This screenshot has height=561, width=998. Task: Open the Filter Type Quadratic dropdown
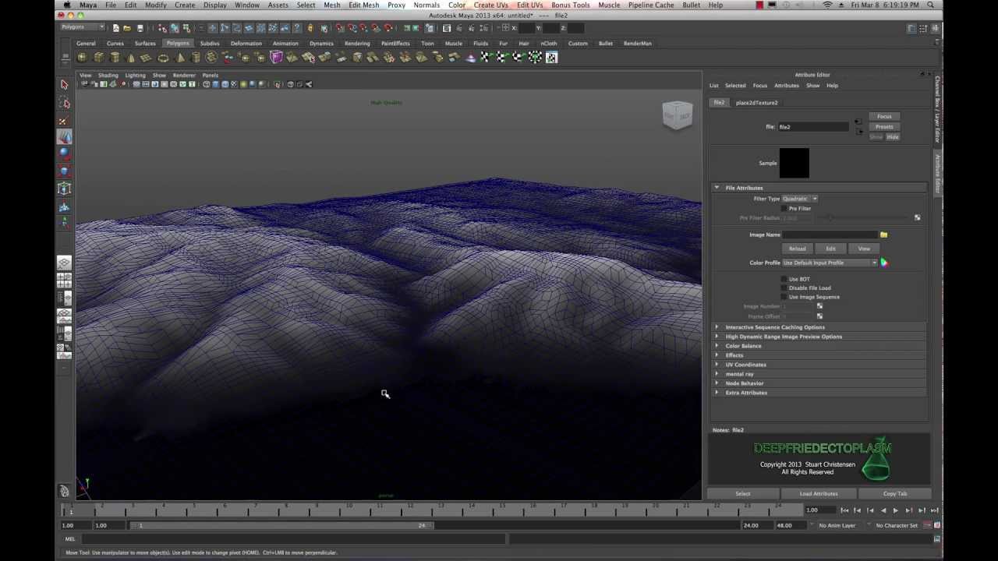[800, 199]
